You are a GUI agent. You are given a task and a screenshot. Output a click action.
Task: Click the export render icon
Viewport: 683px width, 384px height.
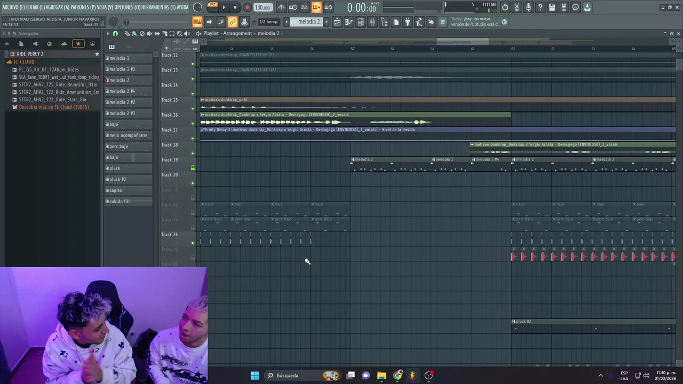(563, 7)
